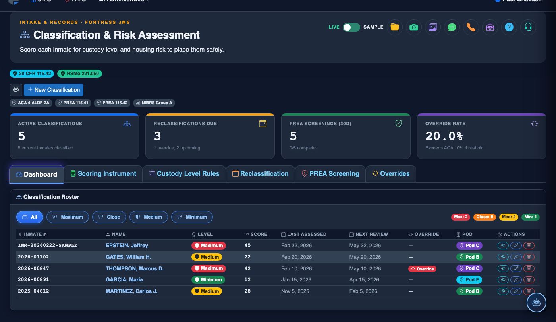This screenshot has width=556, height=322.
Task: Go to the PREA Screening tab
Action: (x=330, y=174)
